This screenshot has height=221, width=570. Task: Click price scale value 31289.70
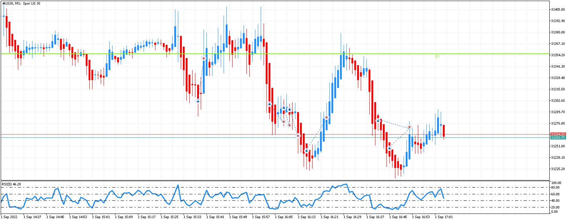(558, 112)
